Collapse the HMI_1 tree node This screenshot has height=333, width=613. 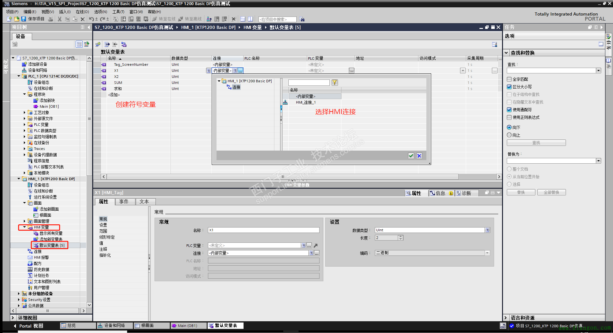(19, 179)
